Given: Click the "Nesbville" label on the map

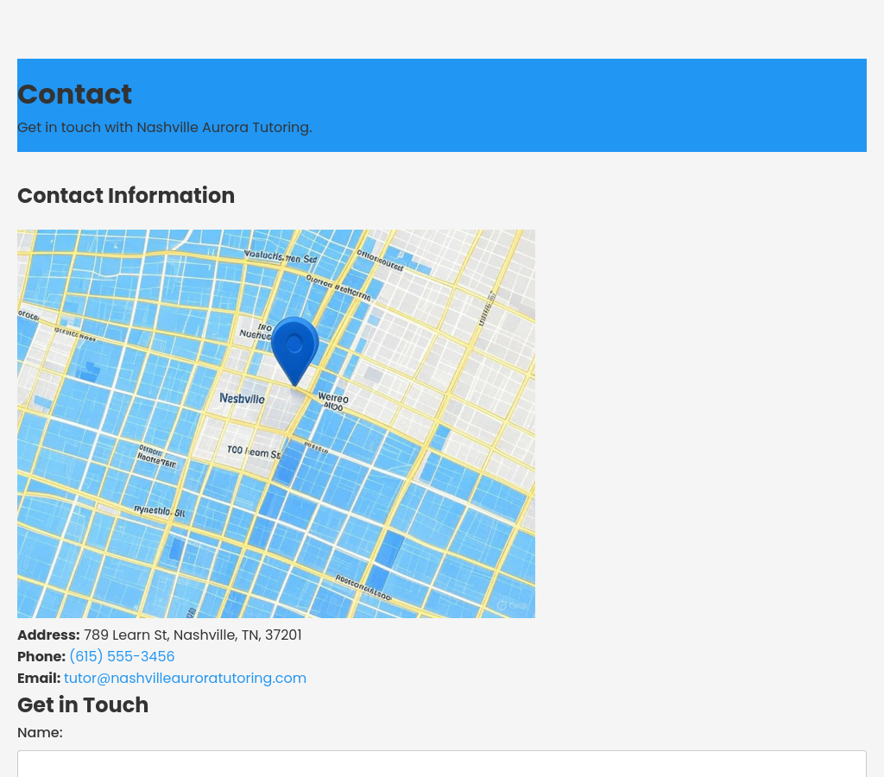Looking at the screenshot, I should point(242,399).
